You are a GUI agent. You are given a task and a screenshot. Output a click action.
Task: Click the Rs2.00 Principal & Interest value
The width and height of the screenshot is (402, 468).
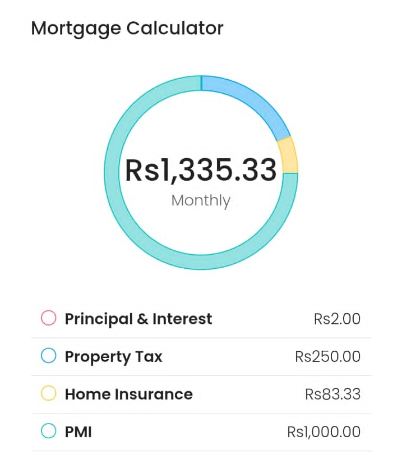click(x=337, y=319)
